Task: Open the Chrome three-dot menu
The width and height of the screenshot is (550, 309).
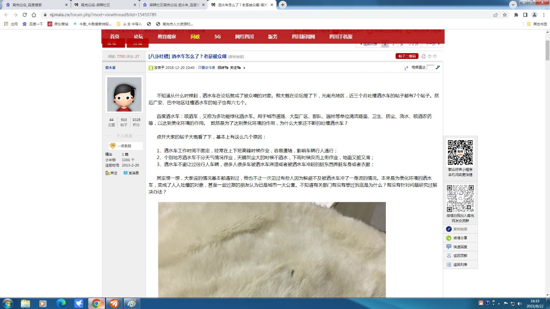Action: point(543,15)
